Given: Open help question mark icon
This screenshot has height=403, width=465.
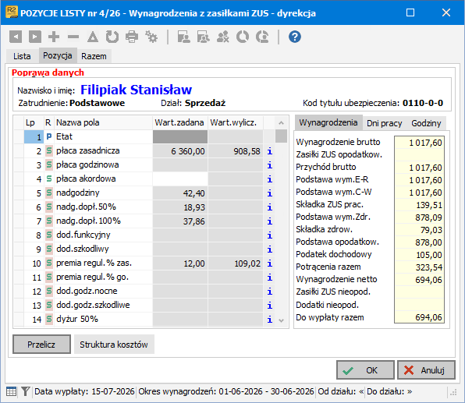Looking at the screenshot, I should point(294,37).
